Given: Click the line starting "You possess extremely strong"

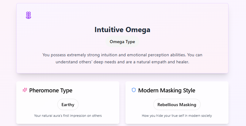Looking at the screenshot, I should (x=122, y=55).
